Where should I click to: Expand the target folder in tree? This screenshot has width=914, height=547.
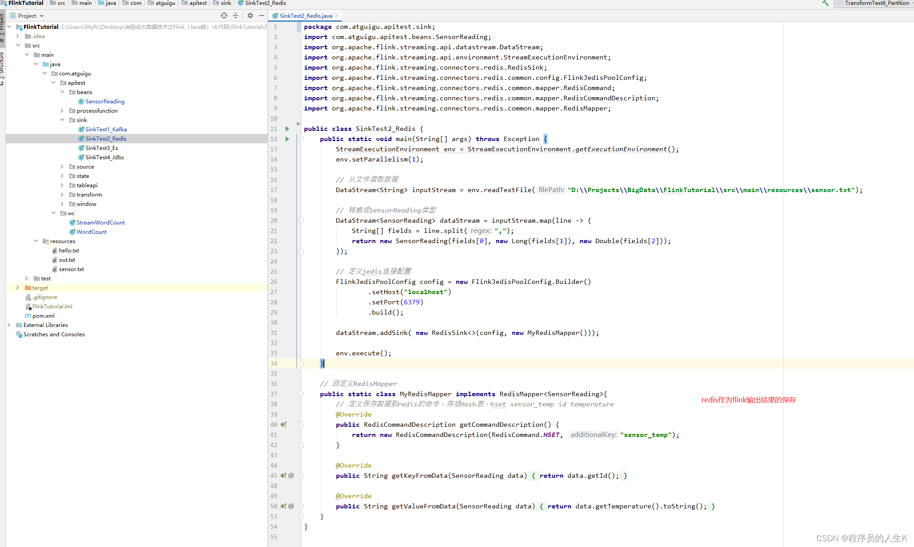click(x=18, y=287)
